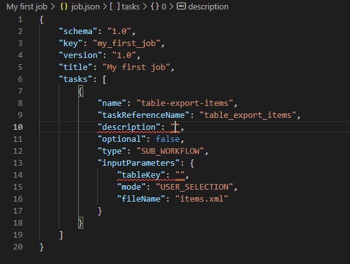The height and width of the screenshot is (264, 350).
Task: Click the tasks array bracket icon in breadcrumb
Action: pyautogui.click(x=115, y=6)
